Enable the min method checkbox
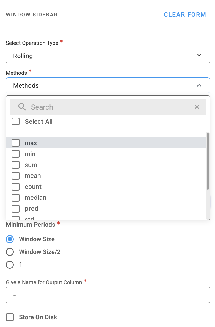 (16, 154)
